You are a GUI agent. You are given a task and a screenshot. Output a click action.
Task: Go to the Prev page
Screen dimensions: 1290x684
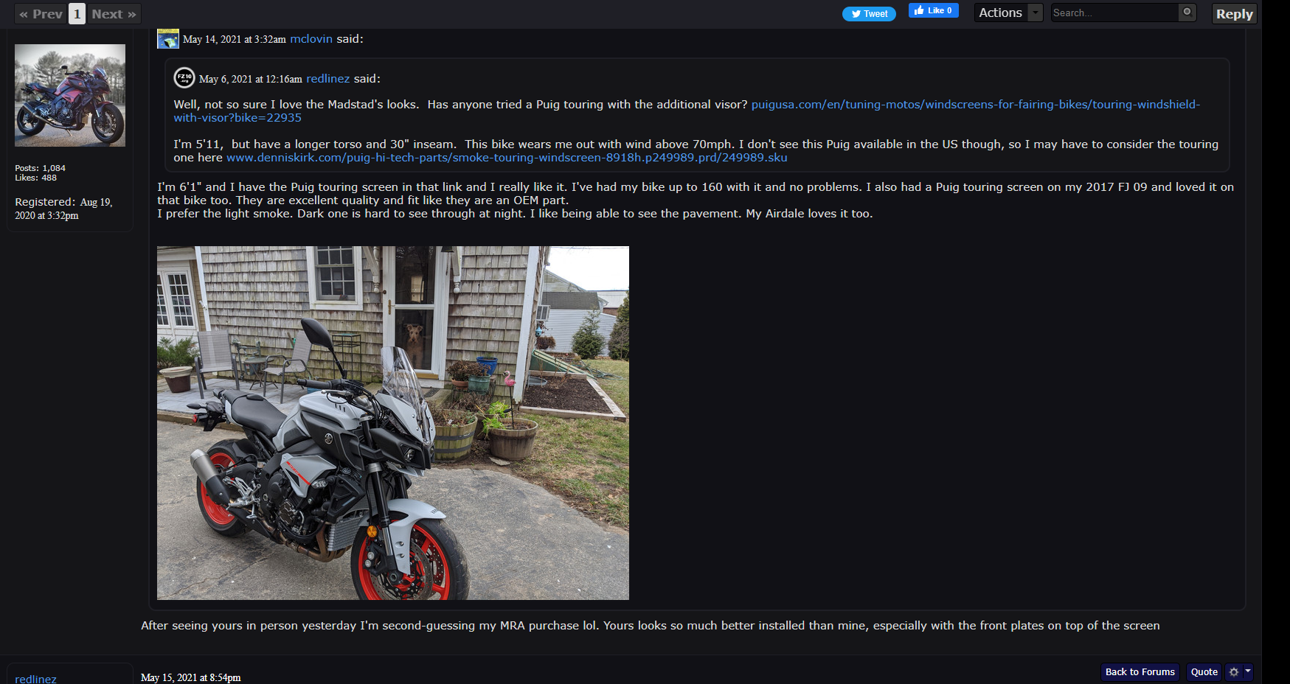click(41, 14)
